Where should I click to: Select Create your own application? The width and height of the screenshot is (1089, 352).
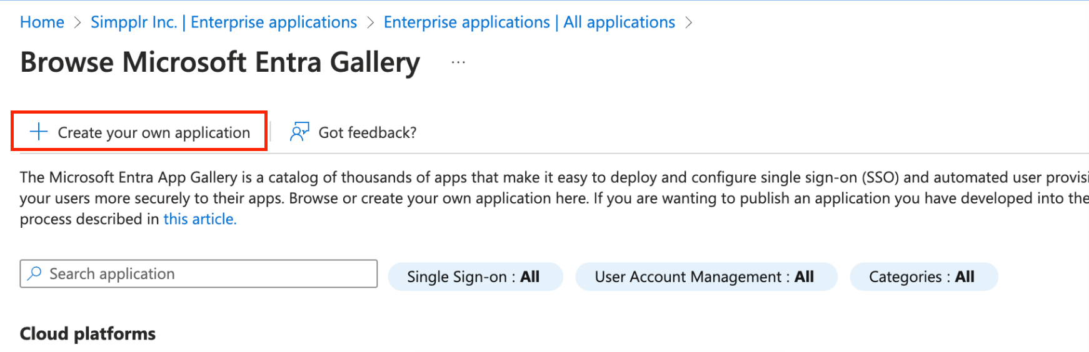pos(153,132)
